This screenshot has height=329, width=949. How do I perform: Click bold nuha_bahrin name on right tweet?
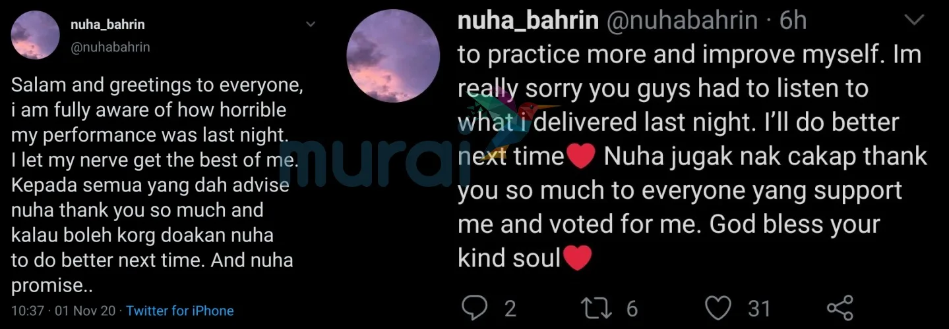[x=528, y=20]
